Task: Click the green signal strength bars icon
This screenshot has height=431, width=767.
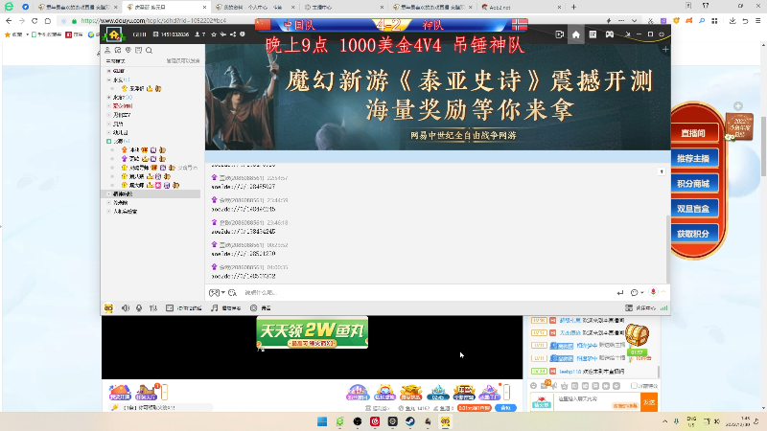Action: [x=663, y=307]
